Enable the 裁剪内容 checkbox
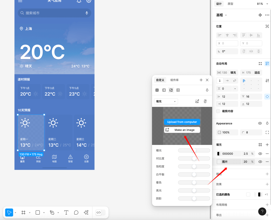The width and height of the screenshot is (271, 220). point(218,111)
